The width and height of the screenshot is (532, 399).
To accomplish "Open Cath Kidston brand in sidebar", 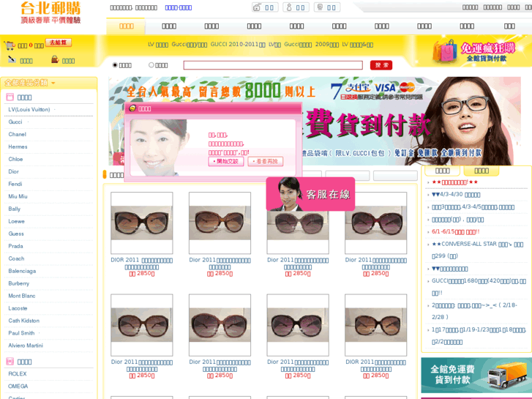I will (x=23, y=321).
